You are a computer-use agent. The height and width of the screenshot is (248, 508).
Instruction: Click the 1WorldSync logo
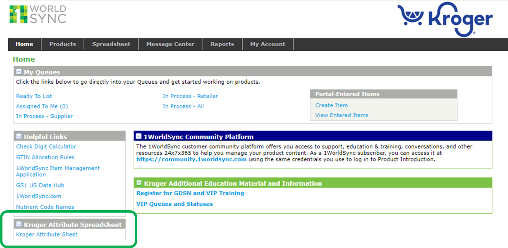click(39, 15)
